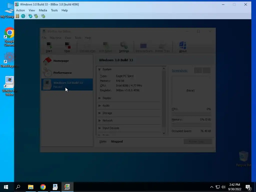The height and width of the screenshot is (192, 256).
Task: Expand the Network section
Action: 99,120
